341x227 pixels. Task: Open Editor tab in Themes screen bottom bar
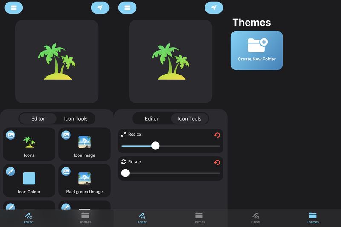256,218
